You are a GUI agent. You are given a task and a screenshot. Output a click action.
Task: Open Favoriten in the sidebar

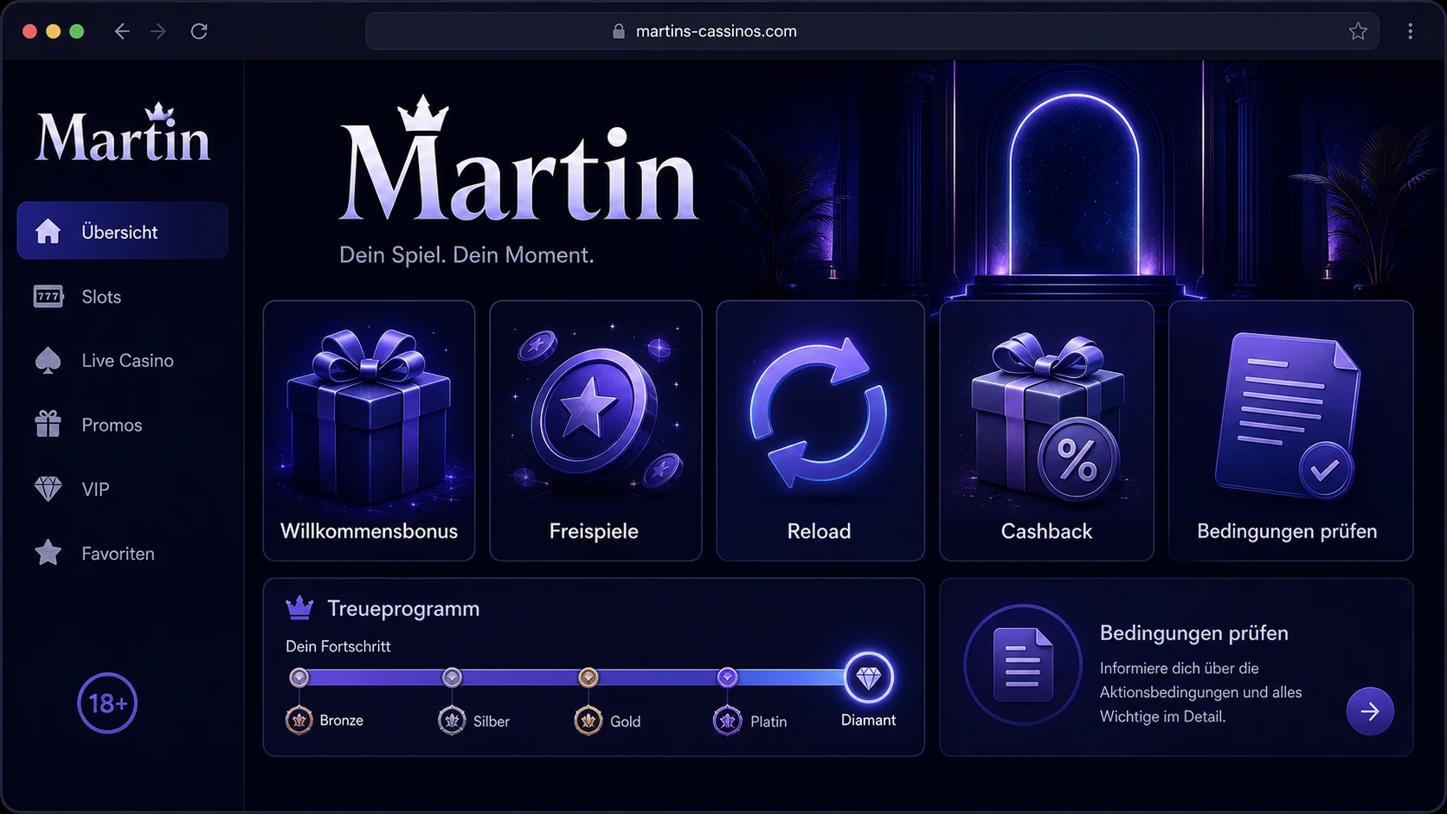point(118,554)
